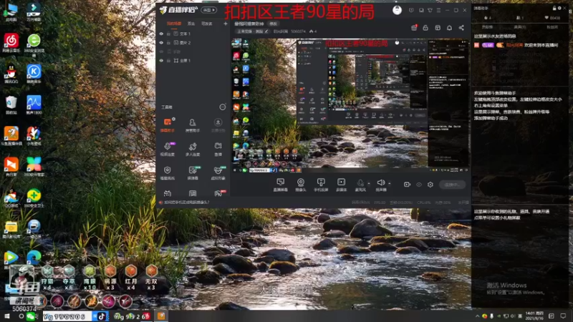Click the T-shirt skin icon in the title bar
Viewport: 573px width, 322px height.
coord(430,10)
